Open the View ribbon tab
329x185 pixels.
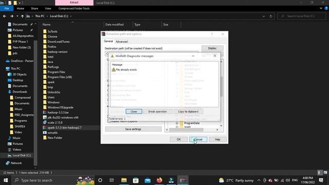click(48, 8)
